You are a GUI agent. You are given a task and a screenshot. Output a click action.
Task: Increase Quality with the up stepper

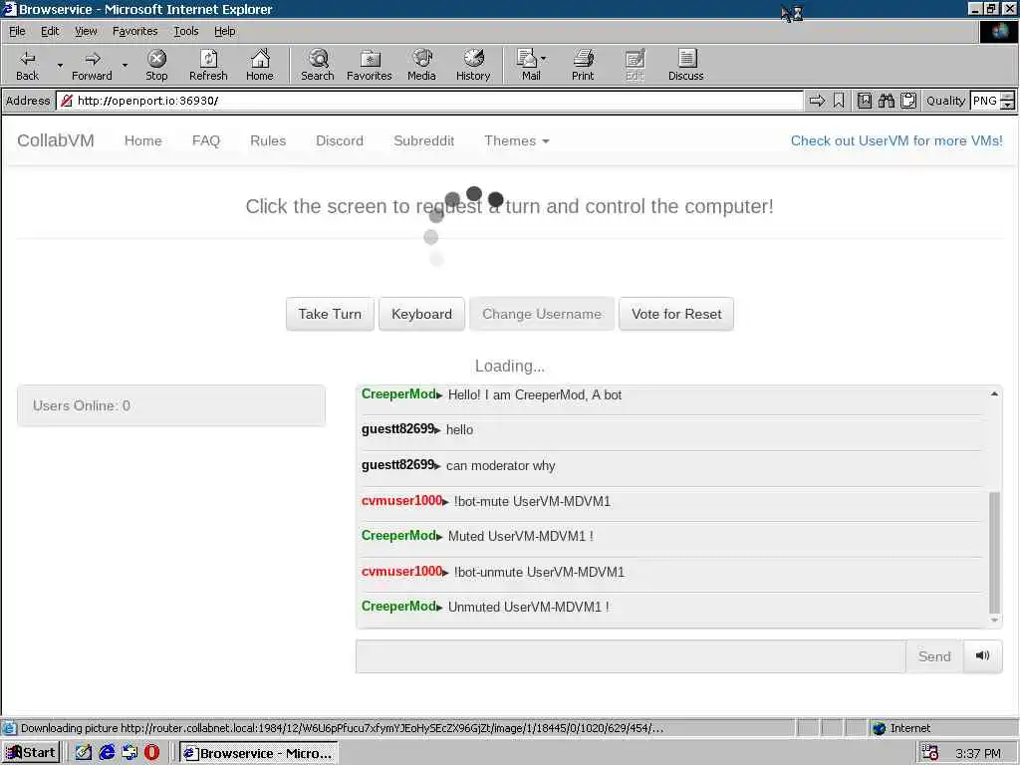click(1007, 97)
